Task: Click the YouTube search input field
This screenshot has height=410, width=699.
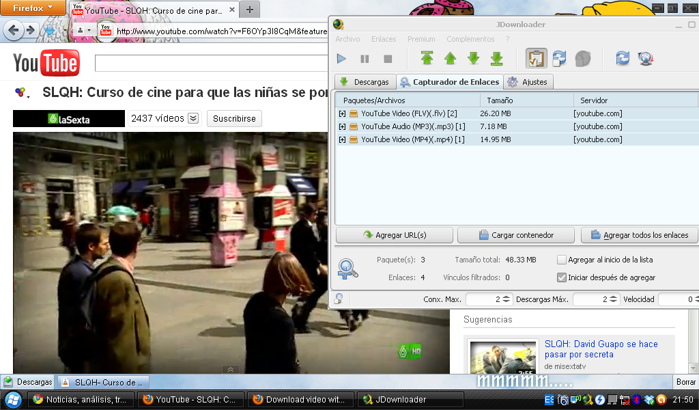Action: [x=212, y=63]
